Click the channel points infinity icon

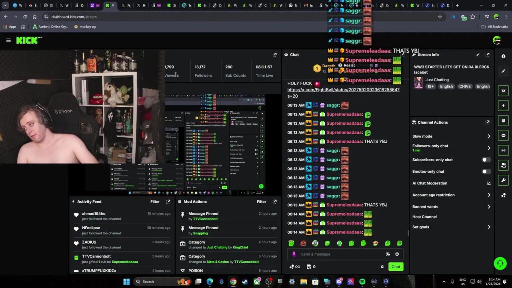294,267
